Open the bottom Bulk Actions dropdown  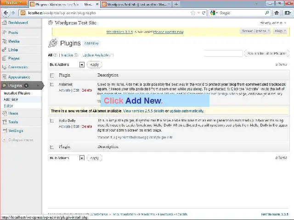click(67, 158)
